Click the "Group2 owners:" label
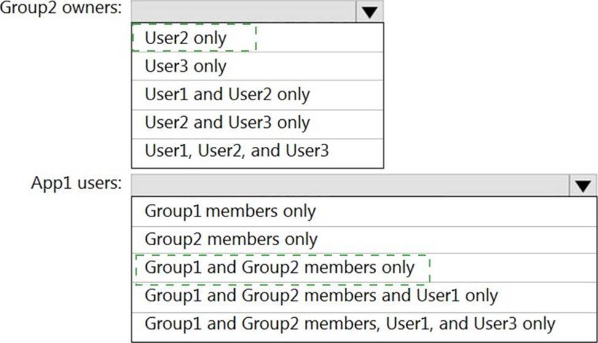 61,7
